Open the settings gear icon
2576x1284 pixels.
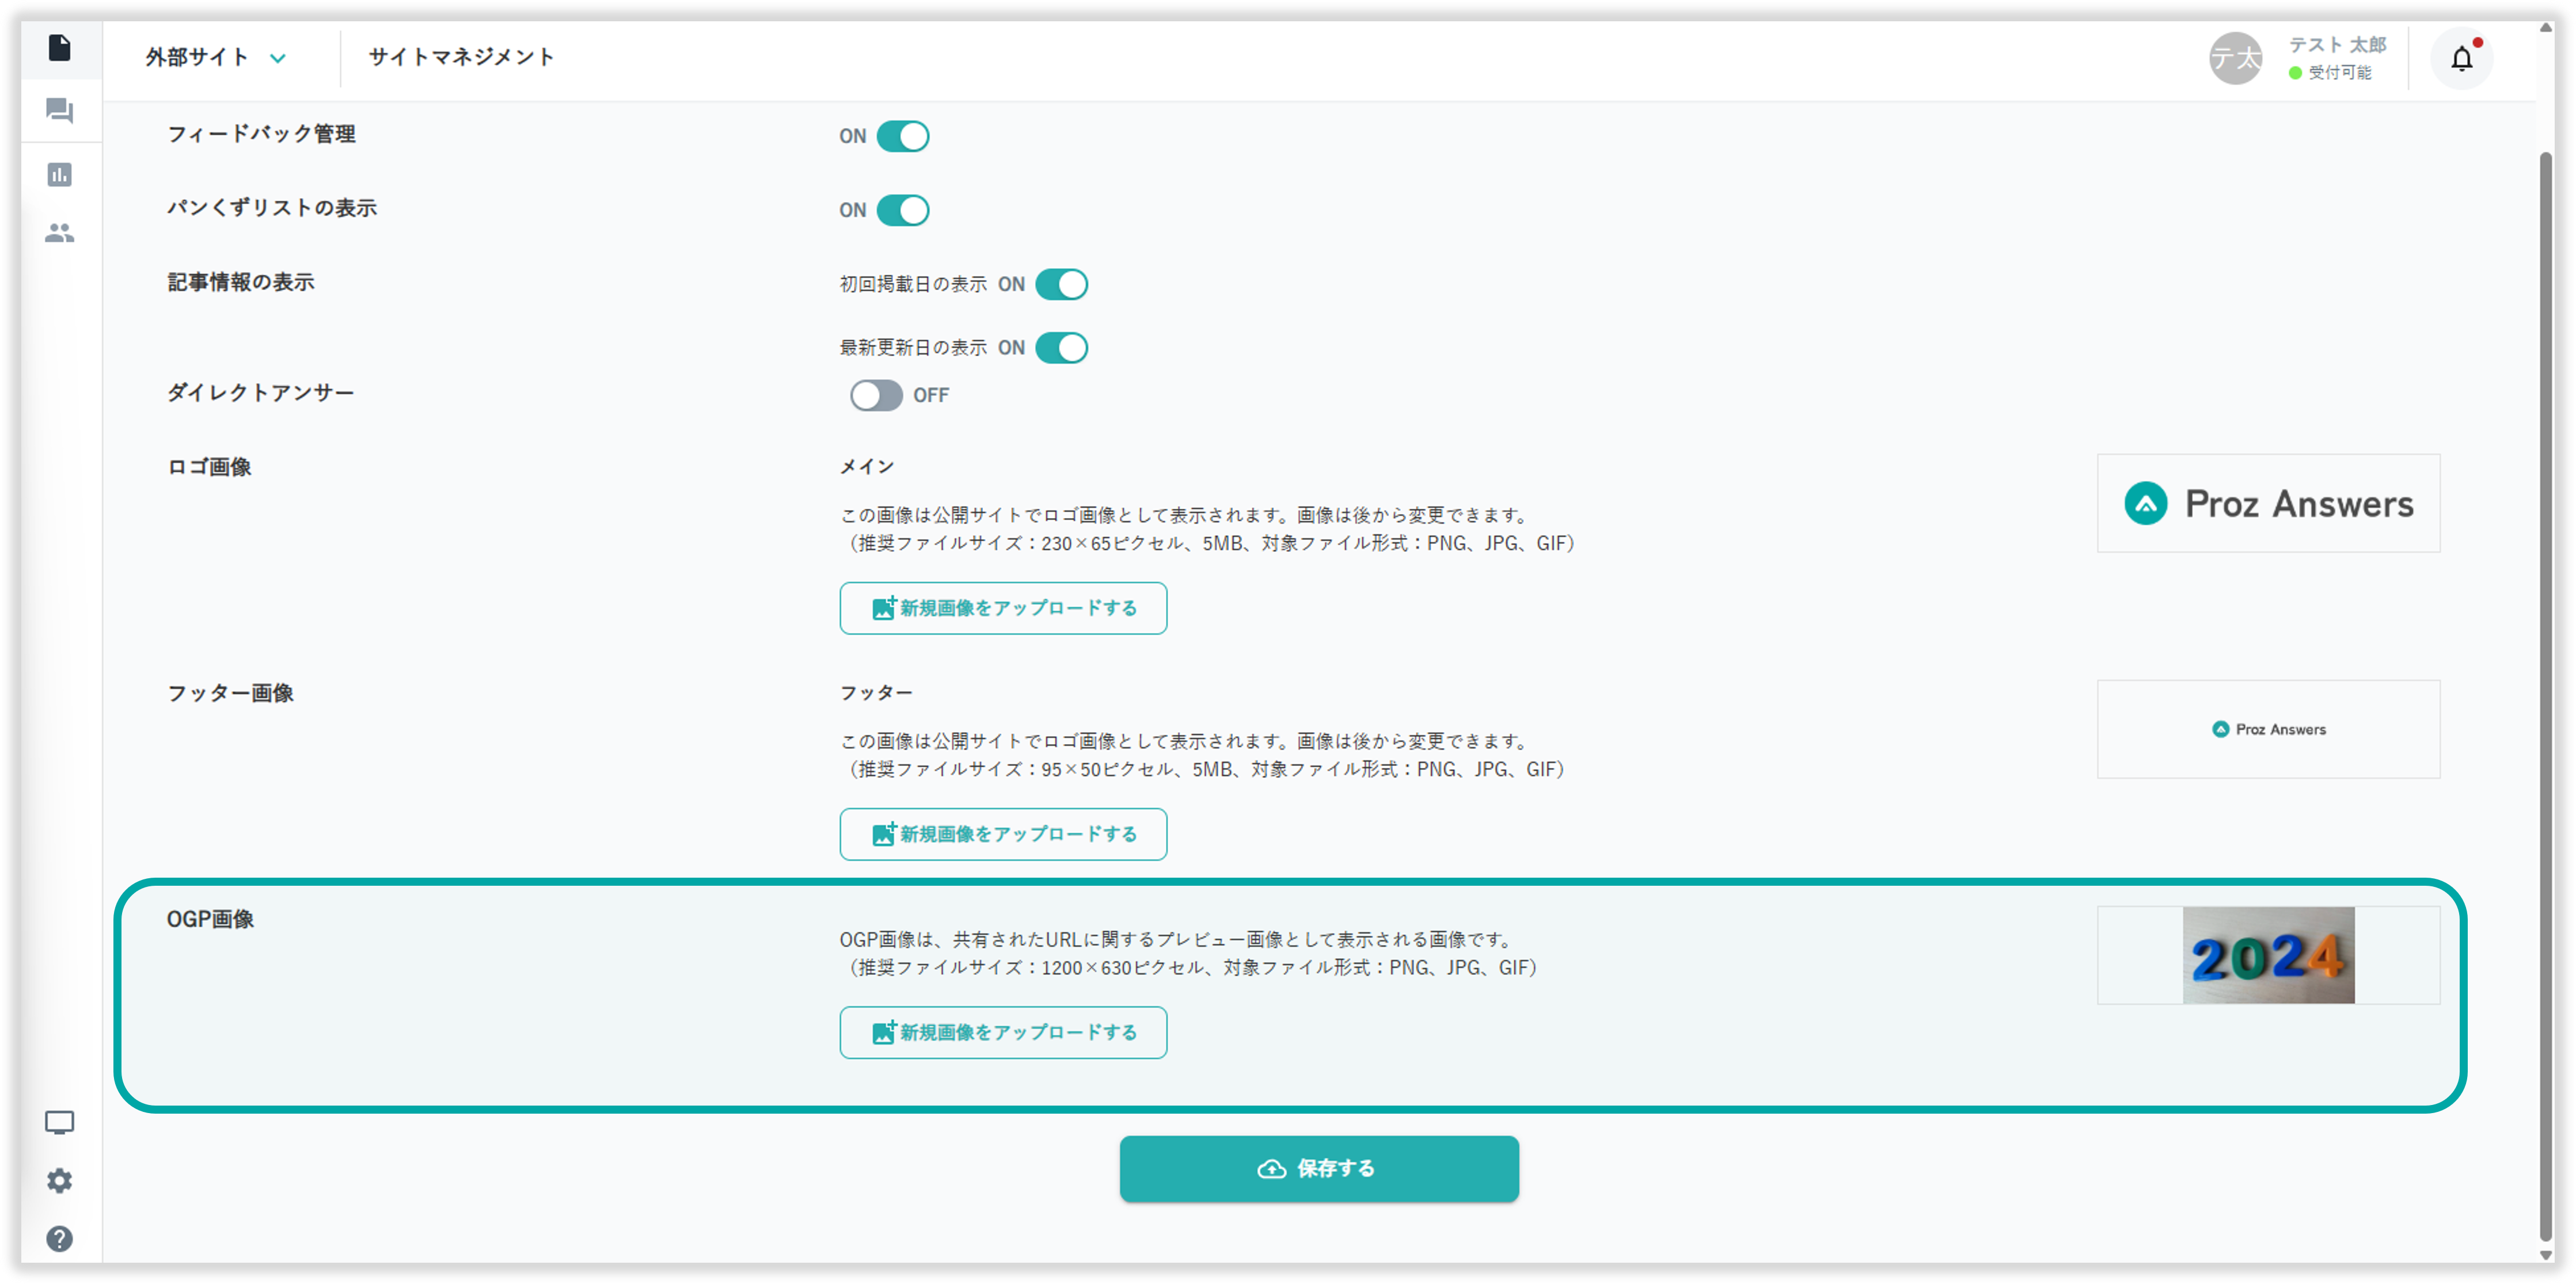[x=60, y=1181]
